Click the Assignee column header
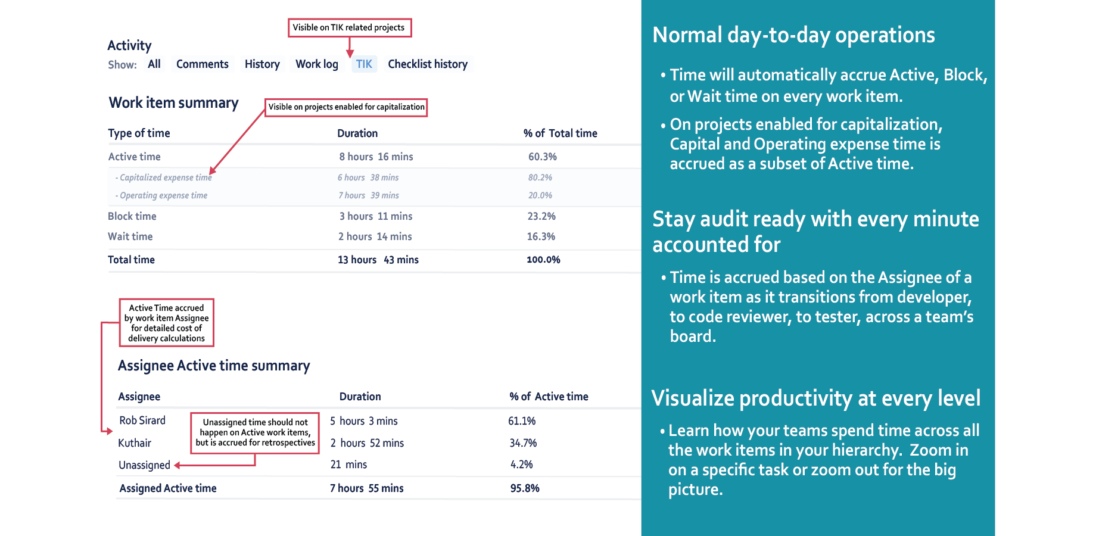 point(139,397)
